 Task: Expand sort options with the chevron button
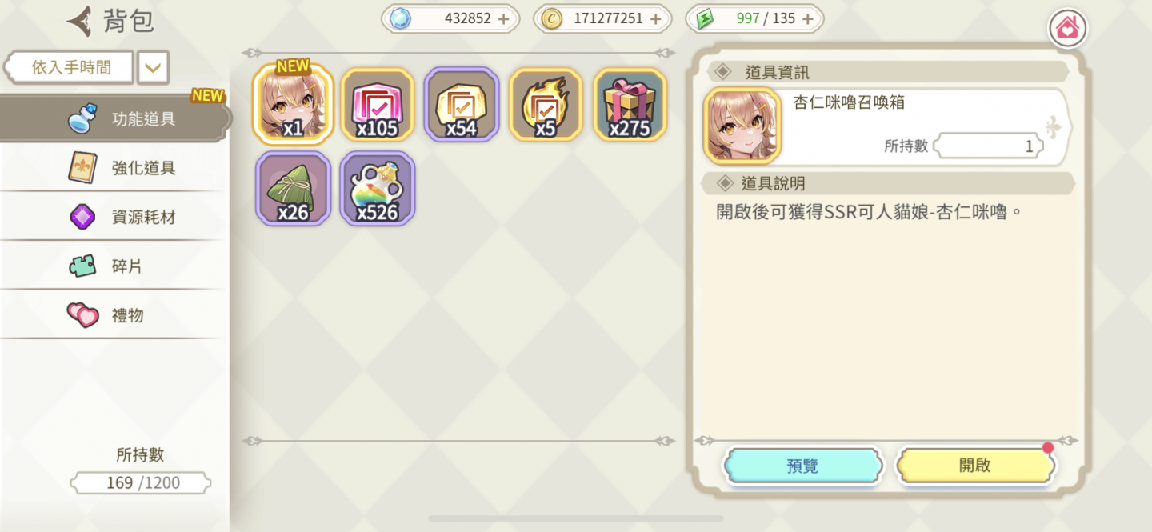click(x=153, y=68)
